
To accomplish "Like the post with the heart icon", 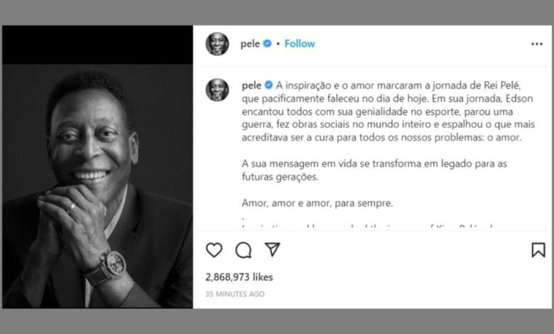I will (x=214, y=250).
